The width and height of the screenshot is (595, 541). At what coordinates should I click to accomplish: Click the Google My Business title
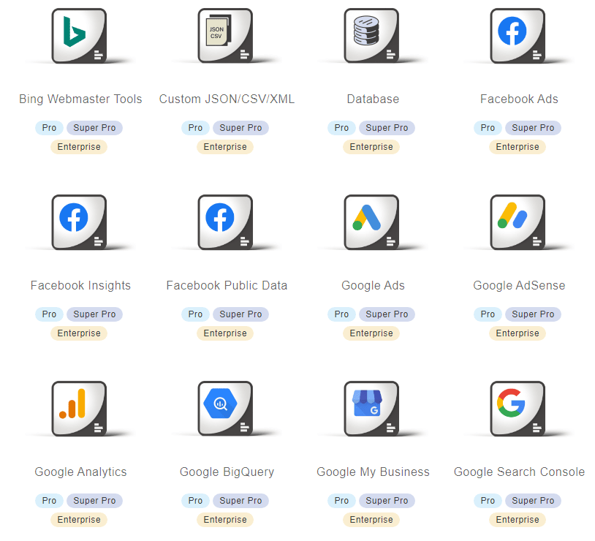[373, 472]
